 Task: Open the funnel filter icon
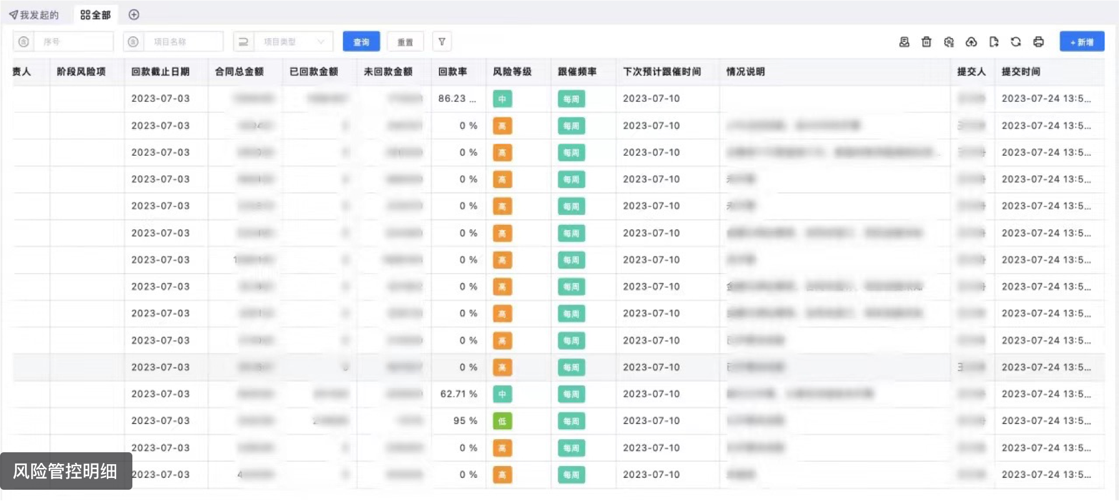click(x=441, y=42)
